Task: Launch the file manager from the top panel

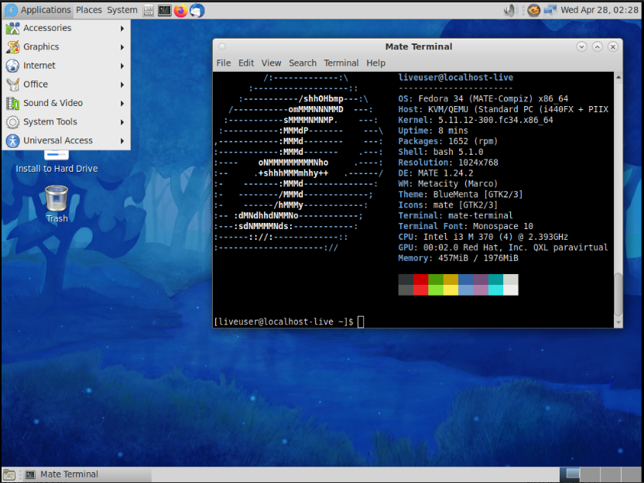Action: (149, 11)
